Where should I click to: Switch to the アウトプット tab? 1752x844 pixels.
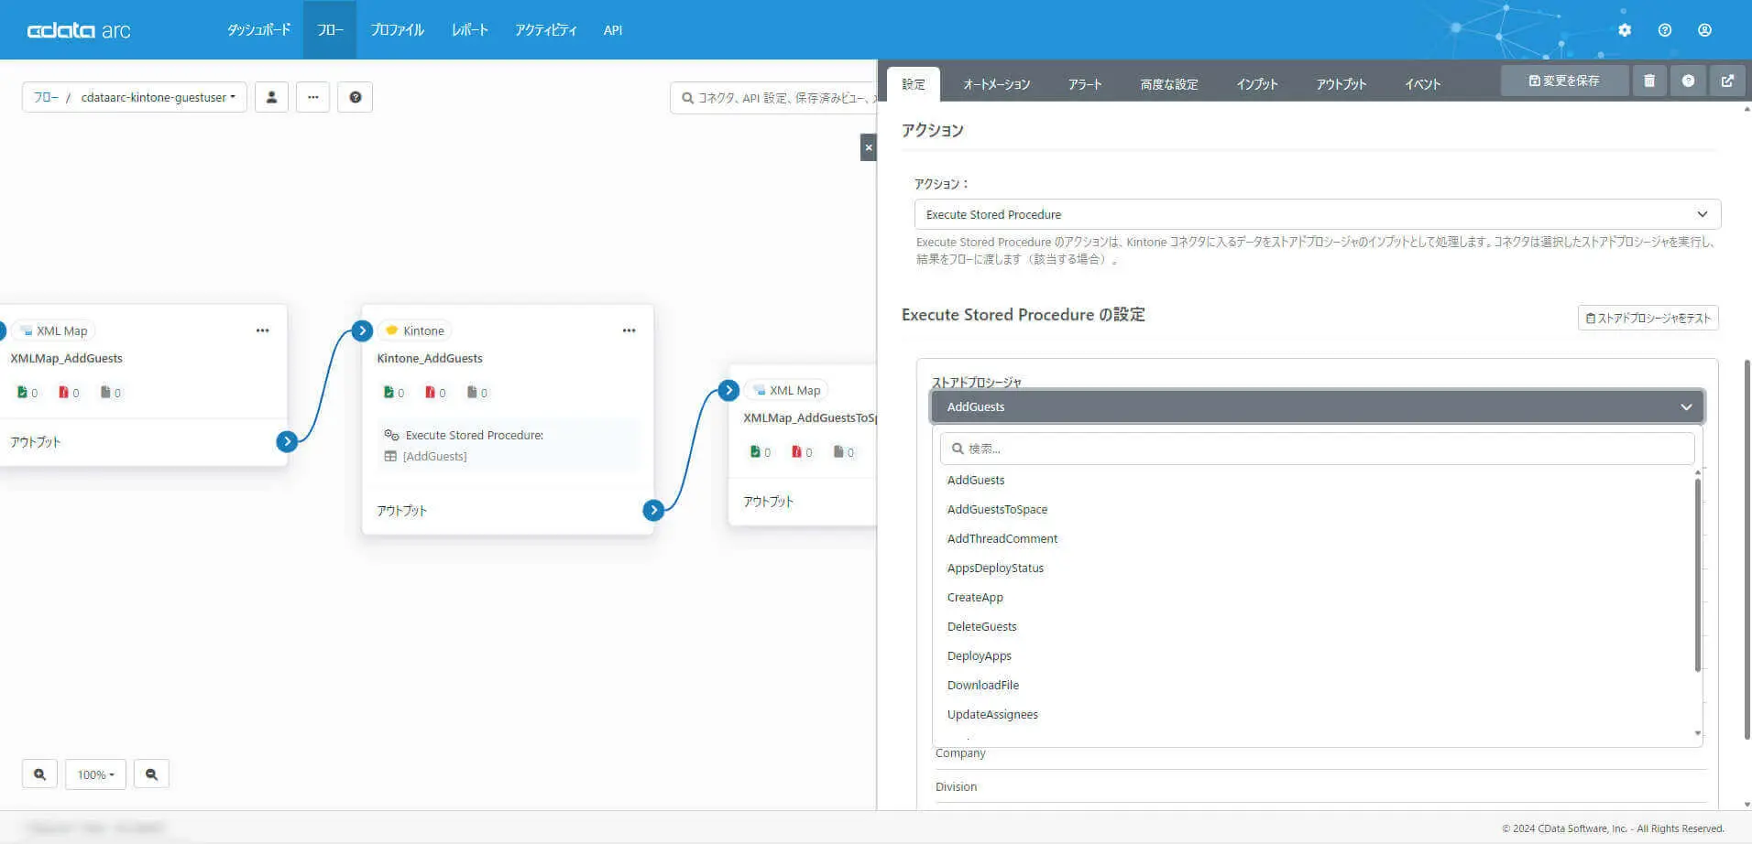[1341, 84]
